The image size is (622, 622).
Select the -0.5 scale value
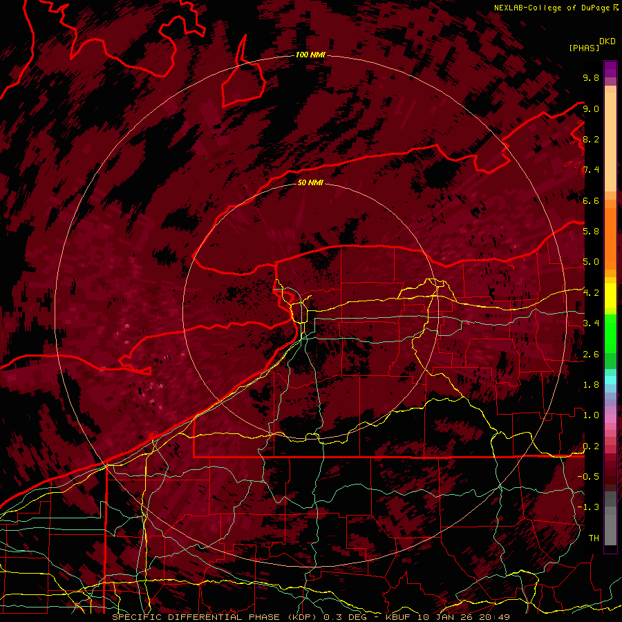588,477
